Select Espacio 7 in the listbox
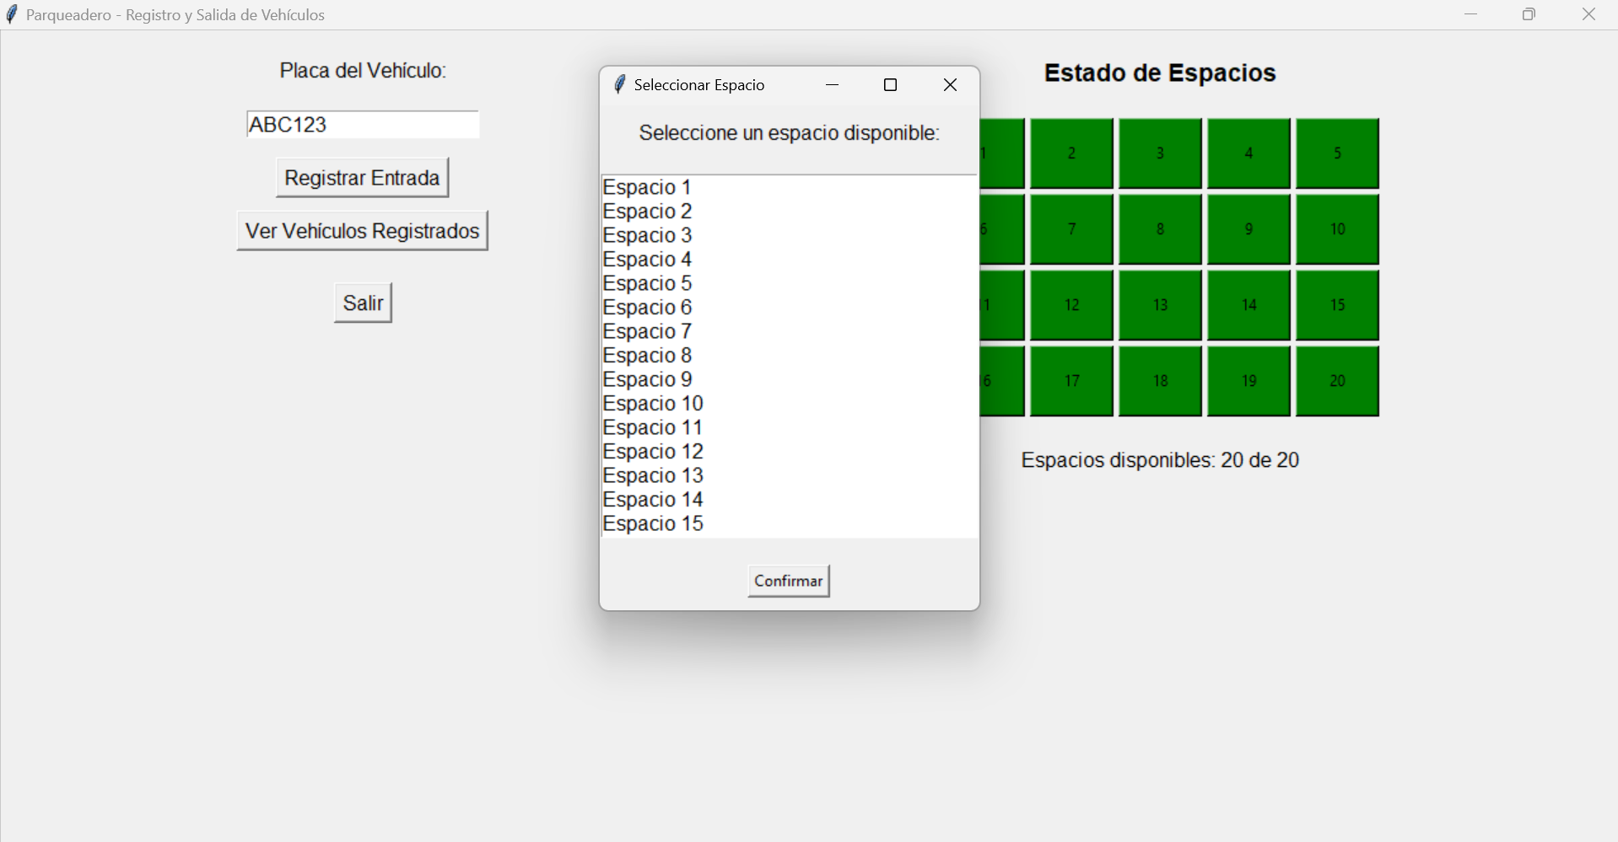The height and width of the screenshot is (842, 1618). coord(790,331)
